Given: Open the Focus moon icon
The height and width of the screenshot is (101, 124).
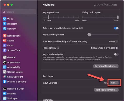Looking at the screenshot, I should (5, 45).
